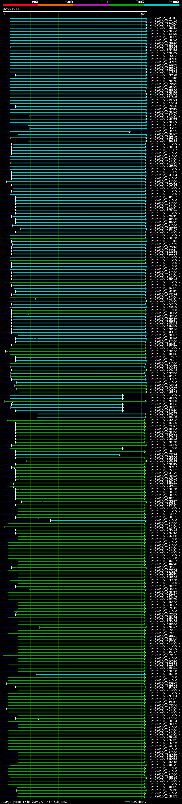Click entry UniRef100_C6TBI8
Screen dimensions: 182x804
pos(163,78)
